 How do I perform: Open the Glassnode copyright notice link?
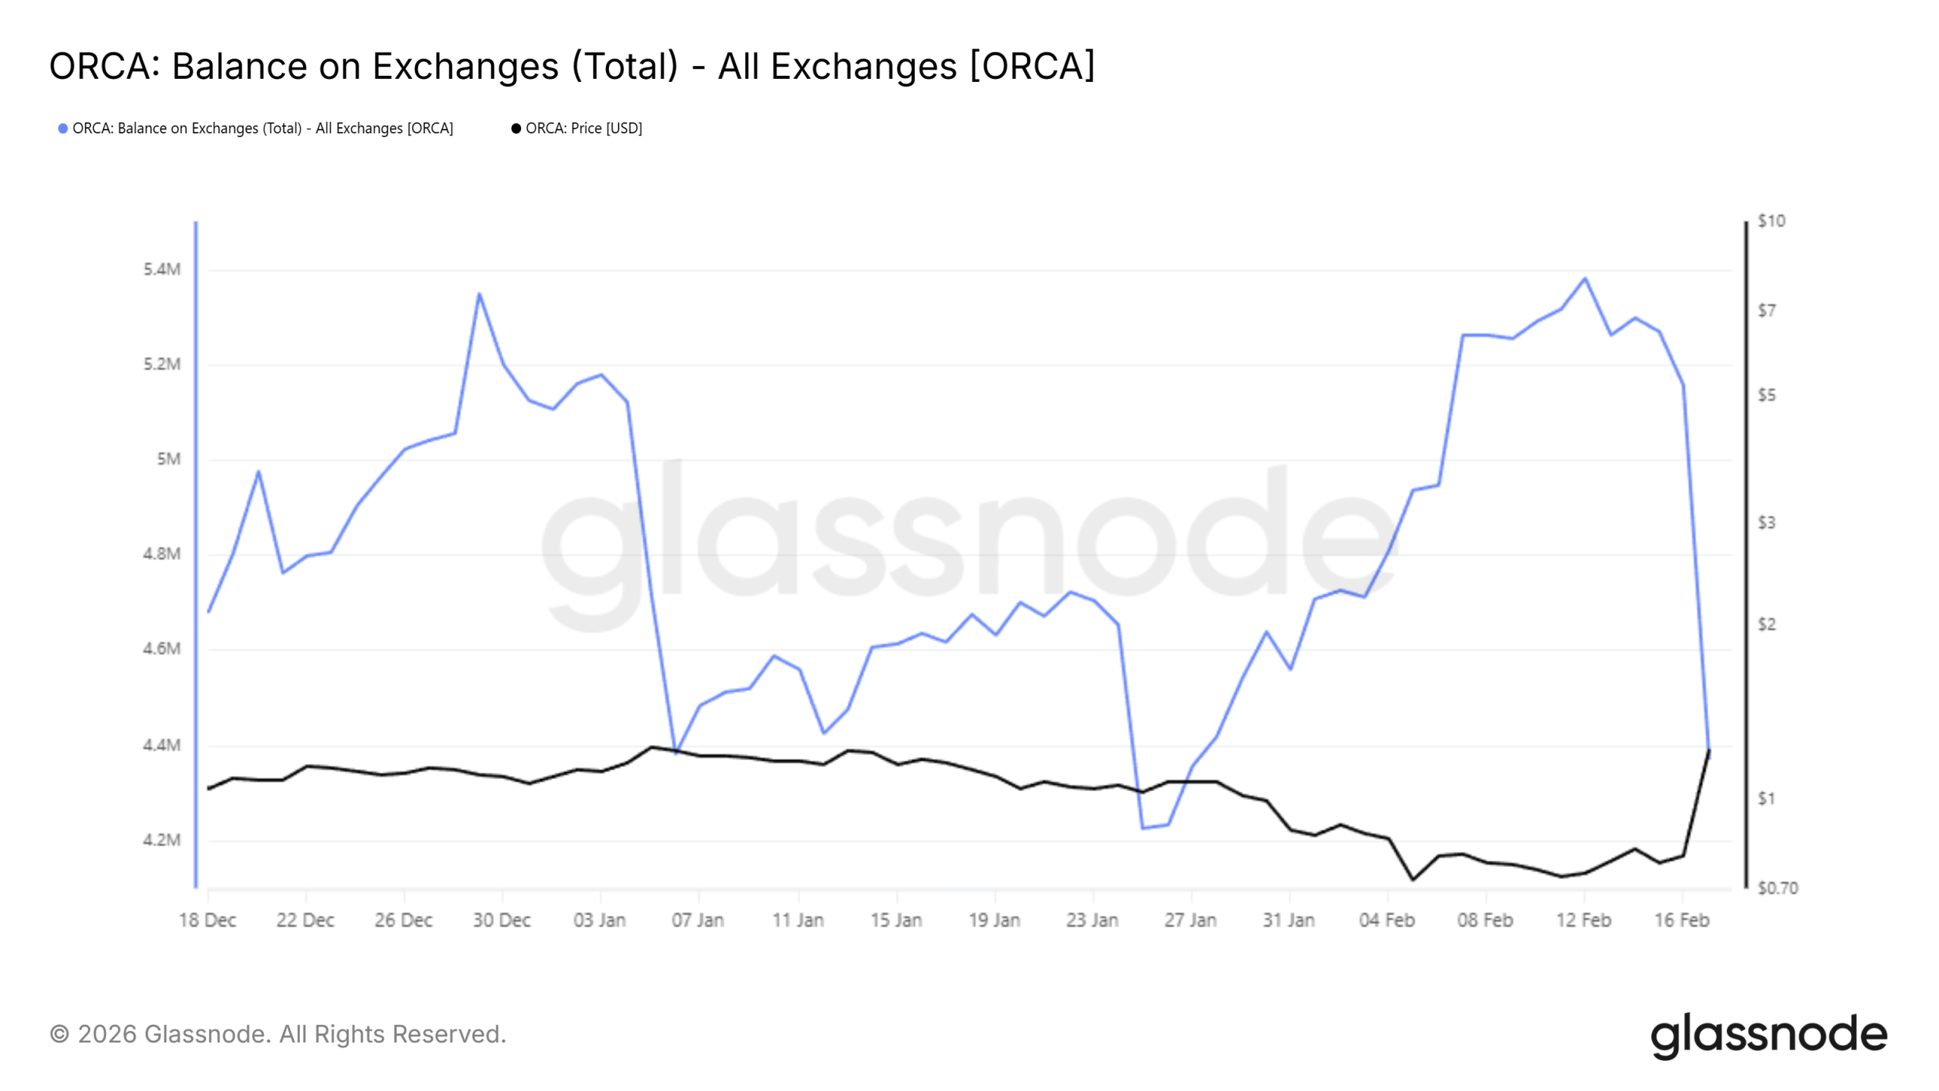pyautogui.click(x=278, y=1034)
